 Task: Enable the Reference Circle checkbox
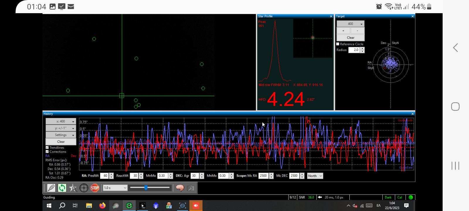(x=338, y=44)
